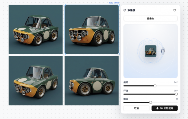Select the top-left car image on the canvas

[x=36, y=29]
